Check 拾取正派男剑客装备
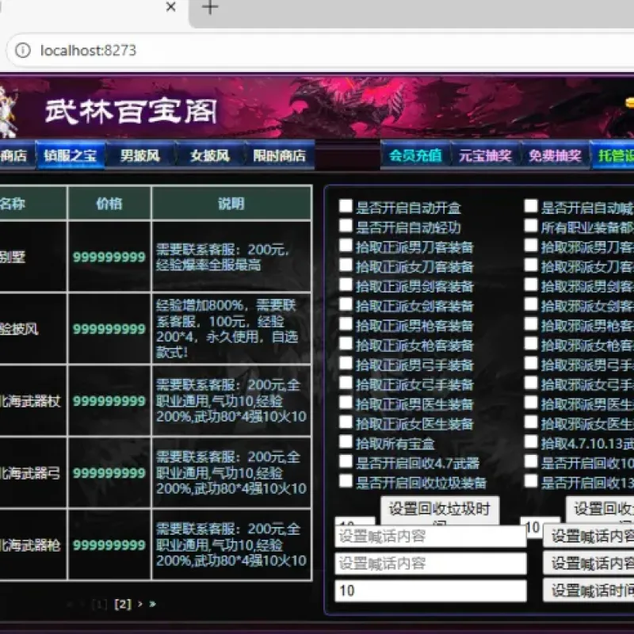634x634 pixels. point(346,285)
